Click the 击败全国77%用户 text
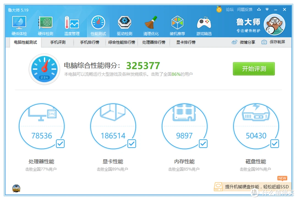The height and width of the screenshot is (200, 297). pos(41,169)
